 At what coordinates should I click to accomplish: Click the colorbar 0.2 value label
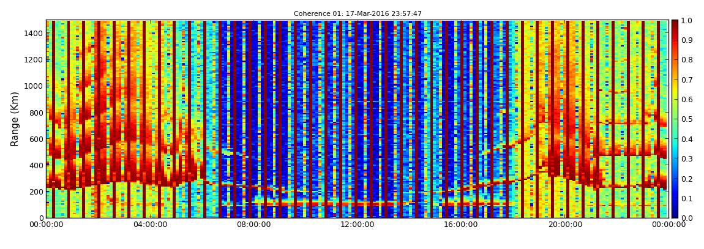(x=687, y=179)
